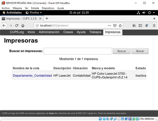
Task: Open VirtualBox Máquina menu
Action: pos(17,8)
